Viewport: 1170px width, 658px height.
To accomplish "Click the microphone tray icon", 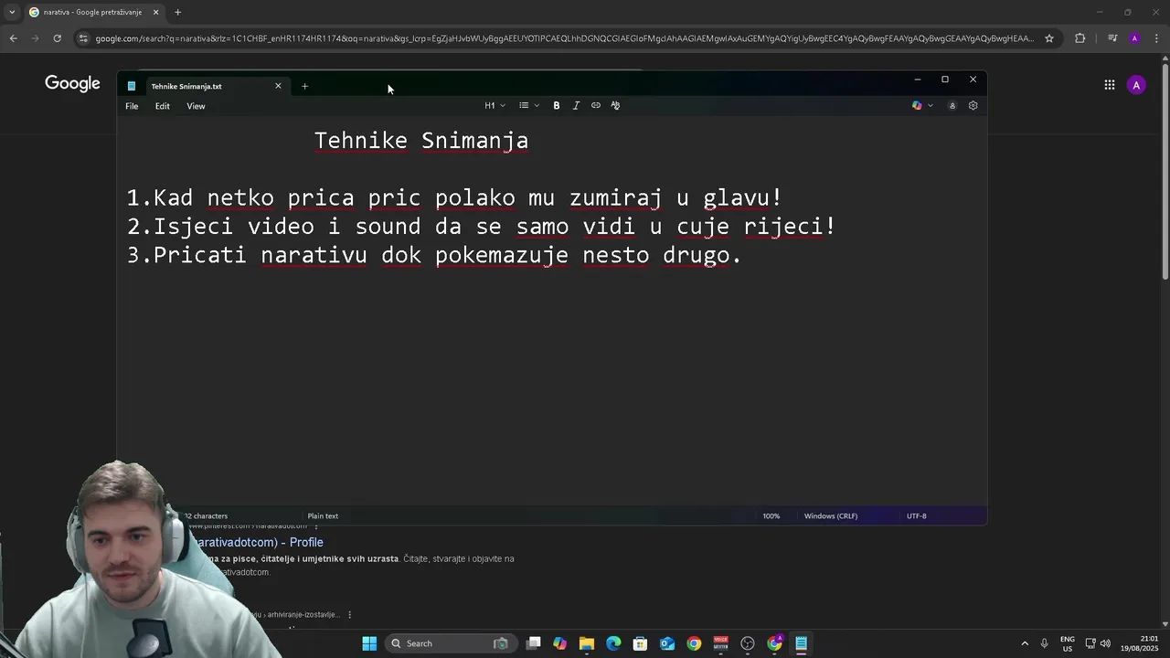I will click(x=1045, y=643).
